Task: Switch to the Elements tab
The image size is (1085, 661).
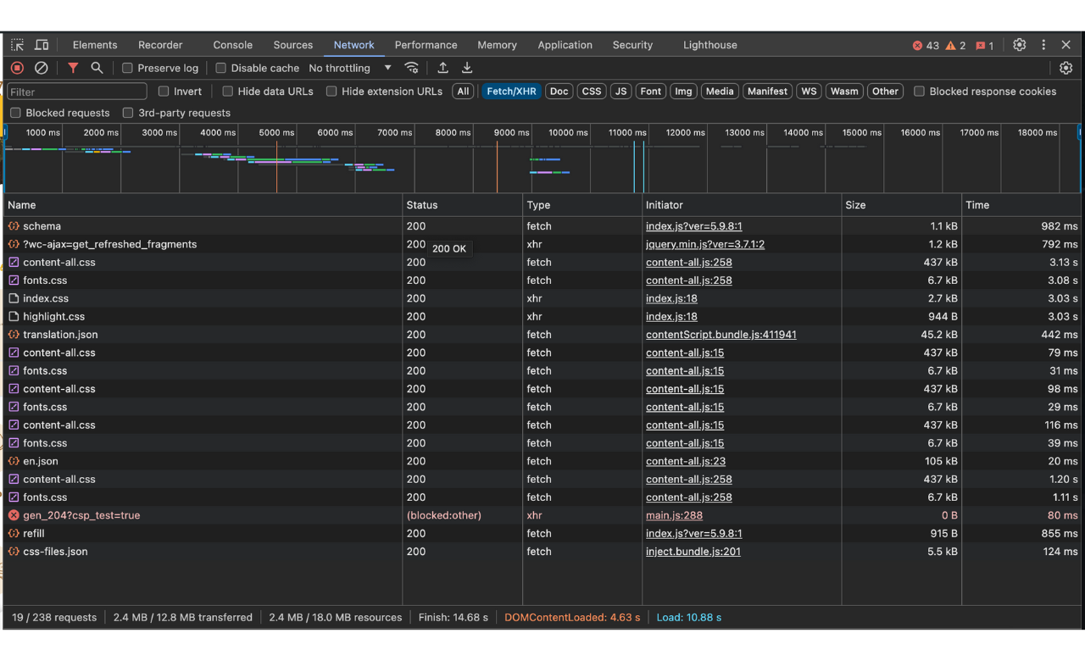Action: point(95,45)
